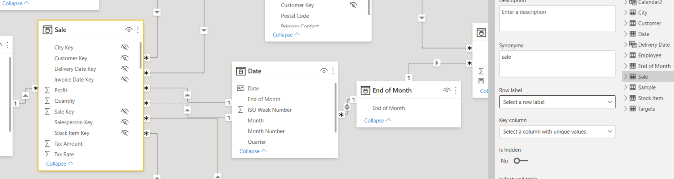
Task: Expand the Customer table in Fields list
Action: (626, 23)
